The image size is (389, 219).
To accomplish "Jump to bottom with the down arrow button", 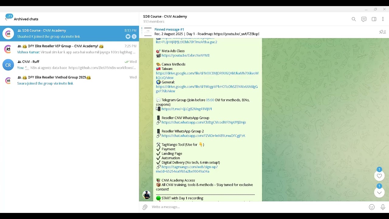I will coord(379,193).
